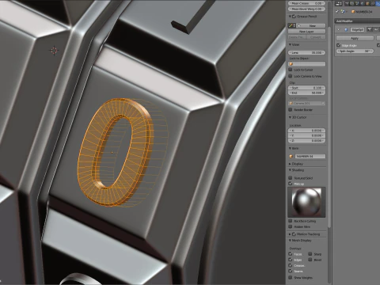
Task: Click the Lock to Object selection field
Action: point(306,64)
